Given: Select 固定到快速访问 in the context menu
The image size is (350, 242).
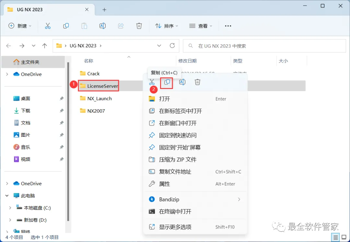Looking at the screenshot, I should pos(195,135).
